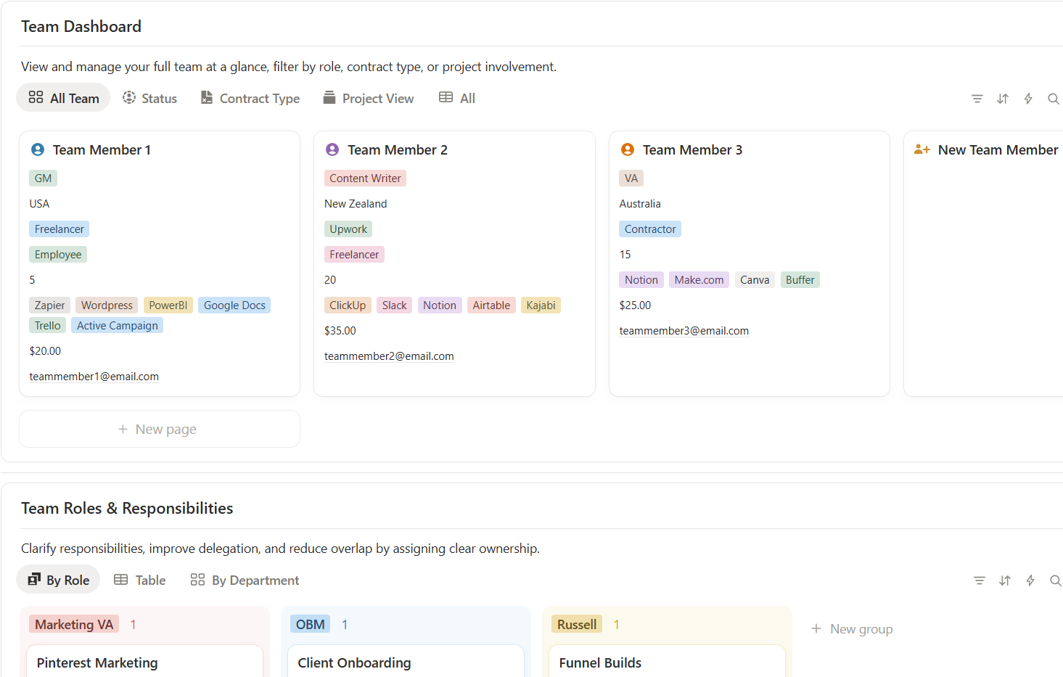1063x677 pixels.
Task: Click the sort icon in Team Dashboard toolbar
Action: [1002, 99]
